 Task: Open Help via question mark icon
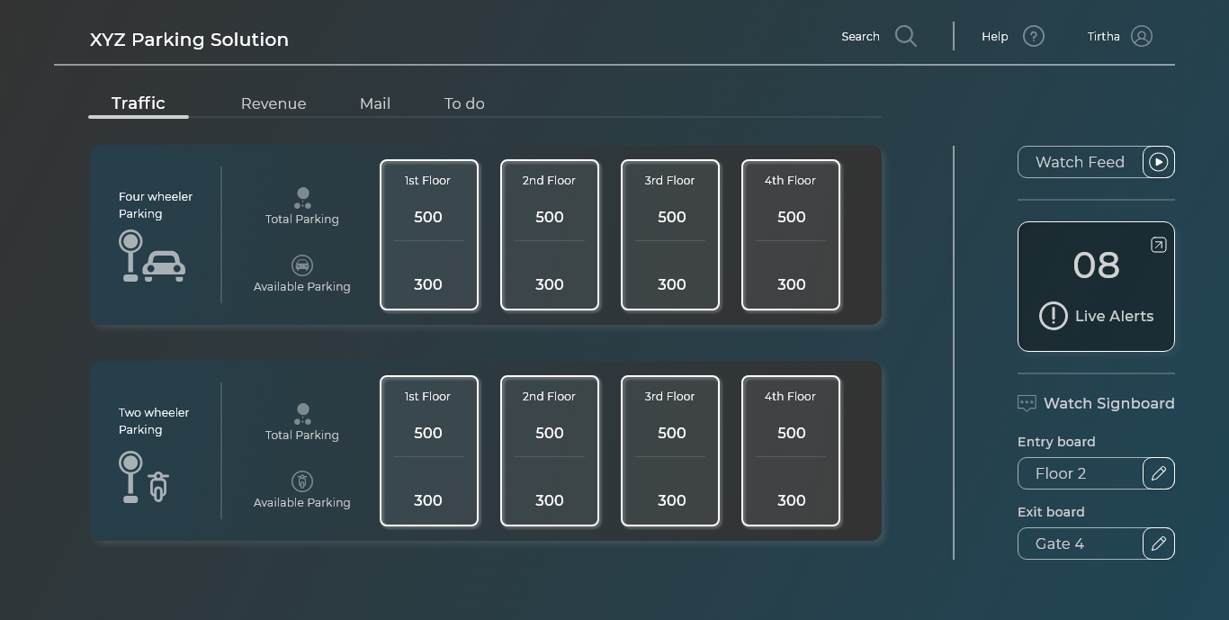1034,36
